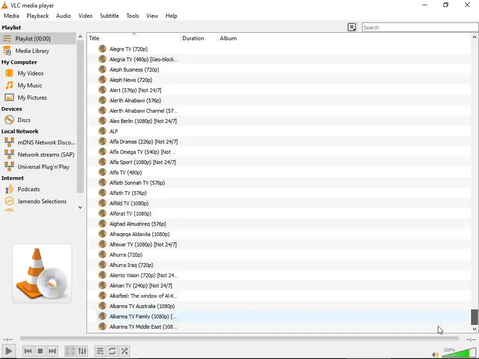Click playlist scrollbar down arrow

tap(474, 329)
